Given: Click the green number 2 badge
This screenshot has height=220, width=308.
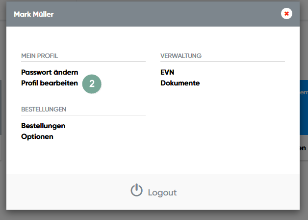Looking at the screenshot, I should tap(92, 83).
